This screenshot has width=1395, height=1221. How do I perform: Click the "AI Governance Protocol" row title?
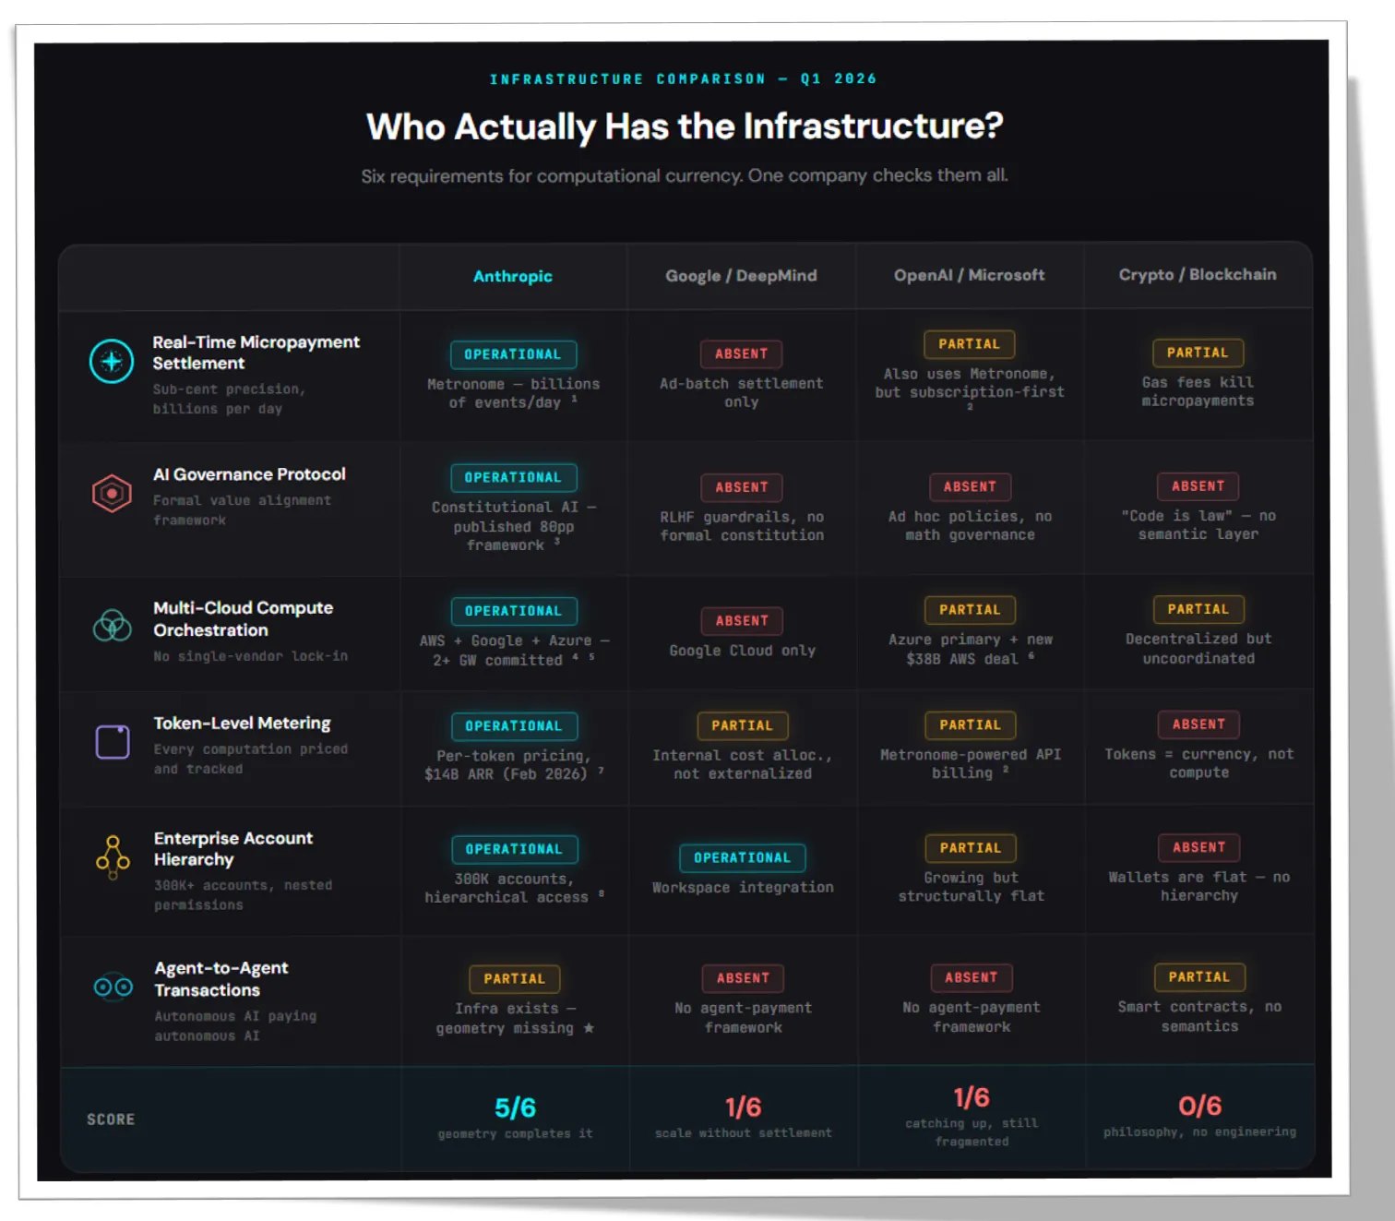[249, 474]
